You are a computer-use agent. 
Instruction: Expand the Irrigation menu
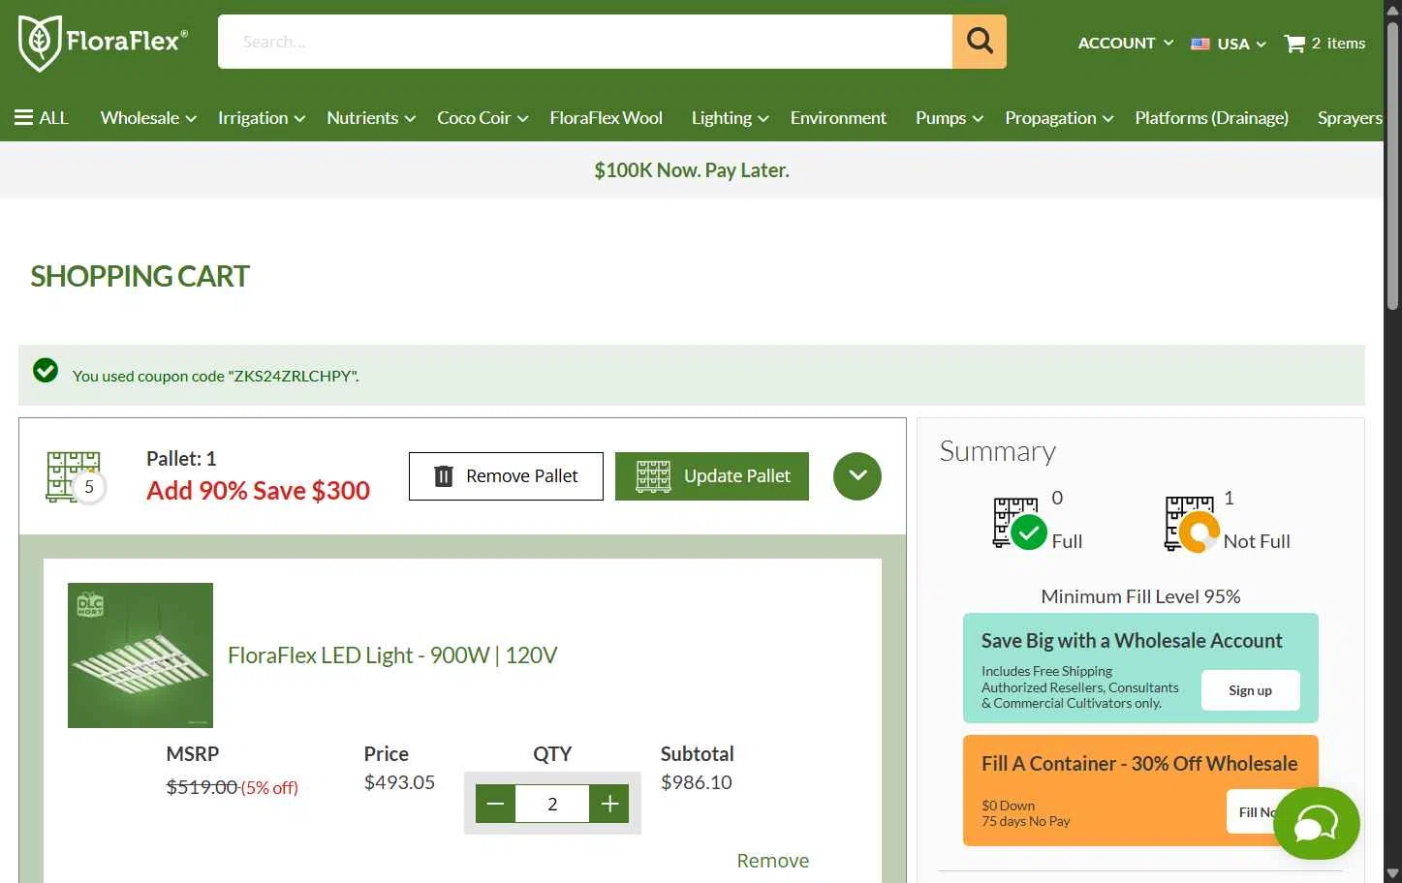coord(262,118)
